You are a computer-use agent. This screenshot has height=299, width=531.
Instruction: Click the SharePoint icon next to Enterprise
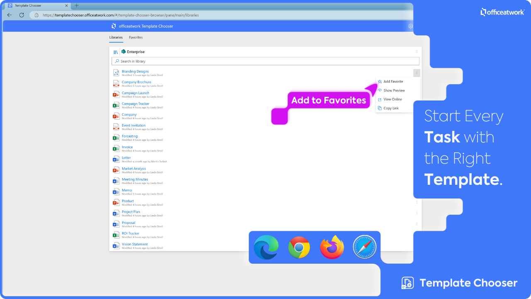[x=124, y=52]
